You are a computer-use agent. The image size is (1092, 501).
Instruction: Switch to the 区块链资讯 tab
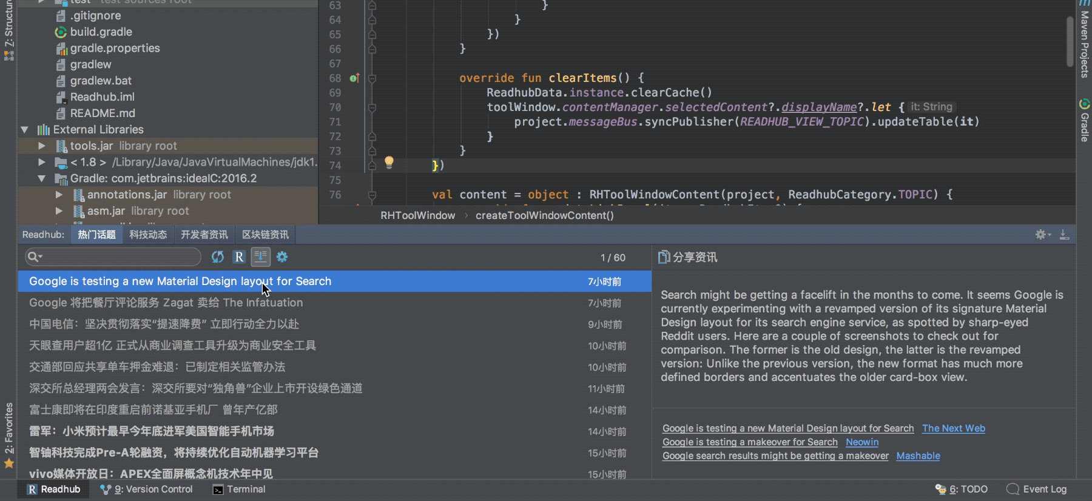click(265, 235)
